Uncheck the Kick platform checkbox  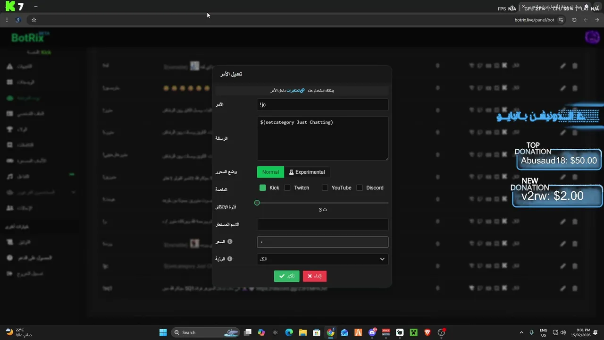click(263, 188)
